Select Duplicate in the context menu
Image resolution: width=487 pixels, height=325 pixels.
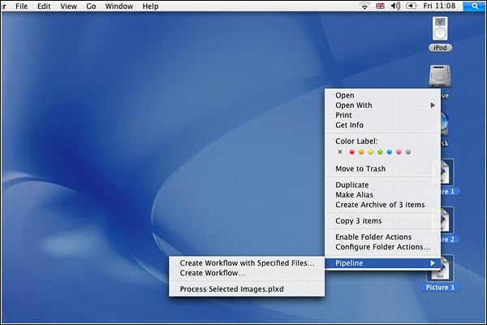click(382, 185)
